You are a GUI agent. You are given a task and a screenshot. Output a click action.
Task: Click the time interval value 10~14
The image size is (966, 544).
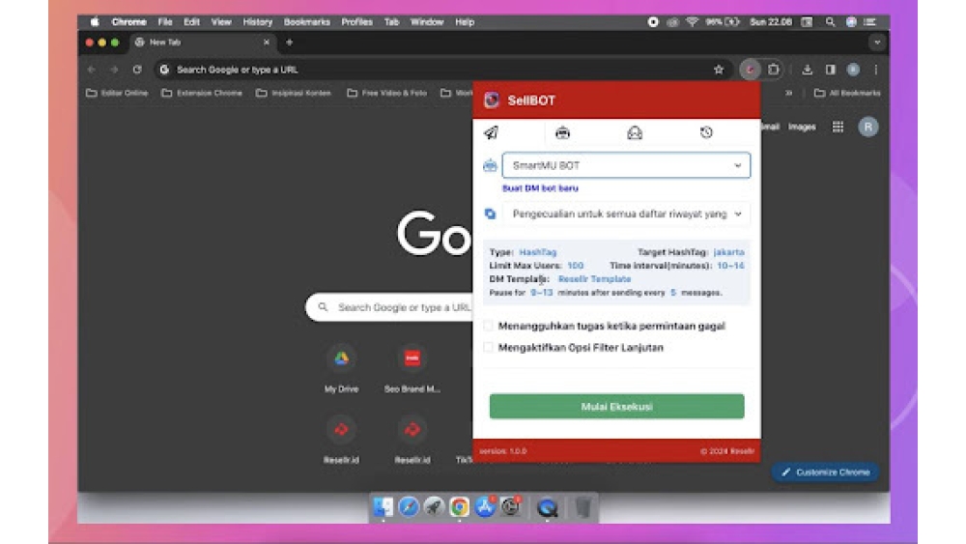point(730,266)
